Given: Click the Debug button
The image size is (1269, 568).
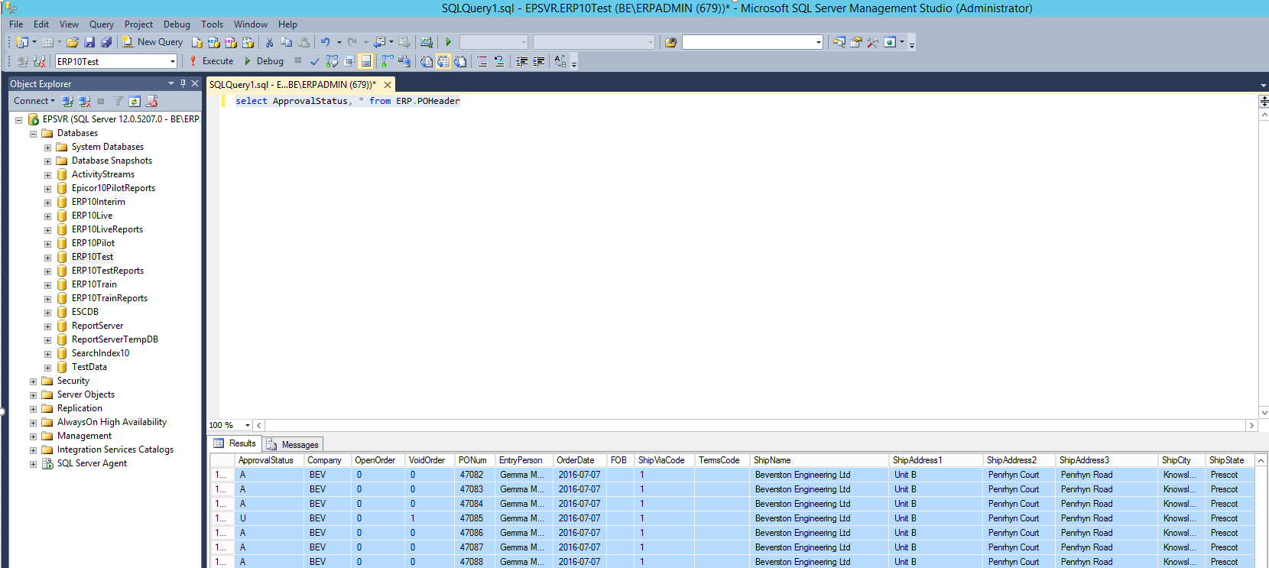Looking at the screenshot, I should pos(263,61).
